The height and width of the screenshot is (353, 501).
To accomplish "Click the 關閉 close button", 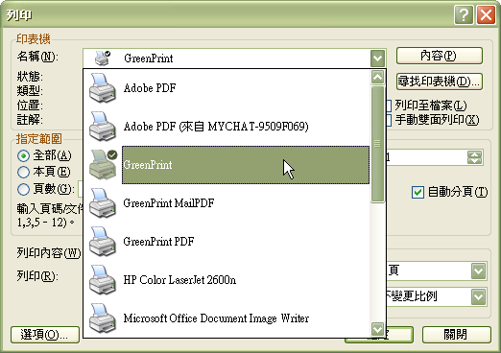I will pos(456,335).
